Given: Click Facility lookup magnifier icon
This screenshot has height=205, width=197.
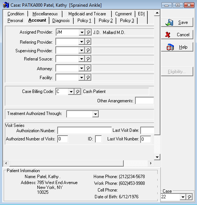Looking at the screenshot, I should (88, 78).
